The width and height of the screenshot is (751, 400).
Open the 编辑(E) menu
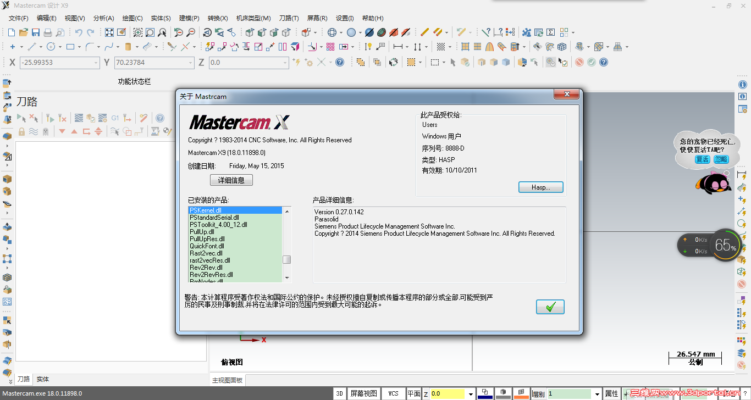47,18
